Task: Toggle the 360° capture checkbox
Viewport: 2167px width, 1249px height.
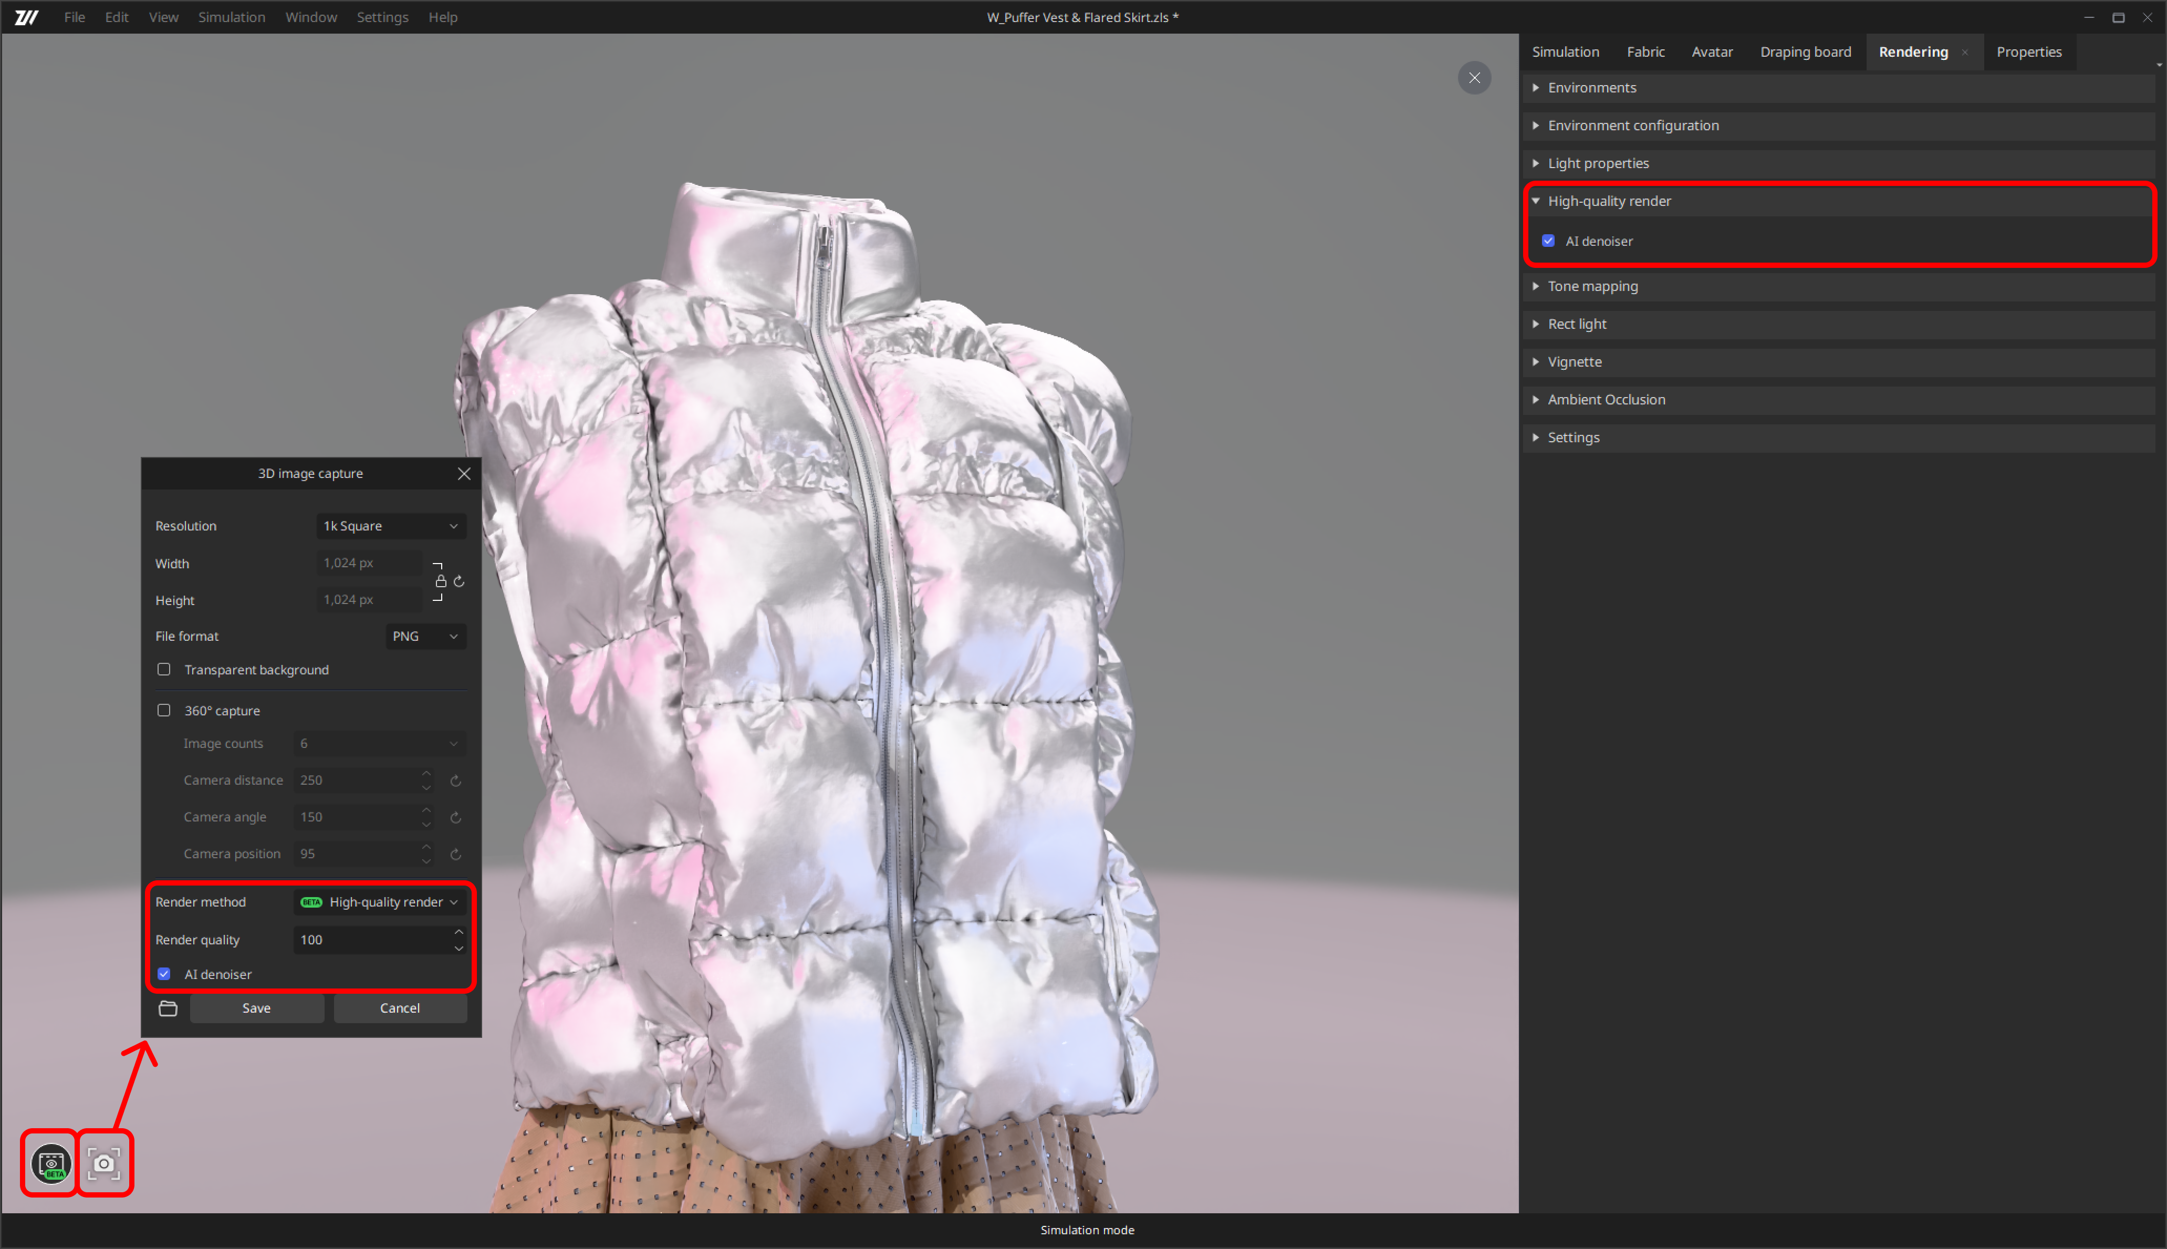Action: 164,710
